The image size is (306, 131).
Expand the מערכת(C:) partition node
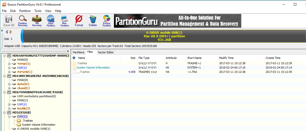(x=9, y=72)
